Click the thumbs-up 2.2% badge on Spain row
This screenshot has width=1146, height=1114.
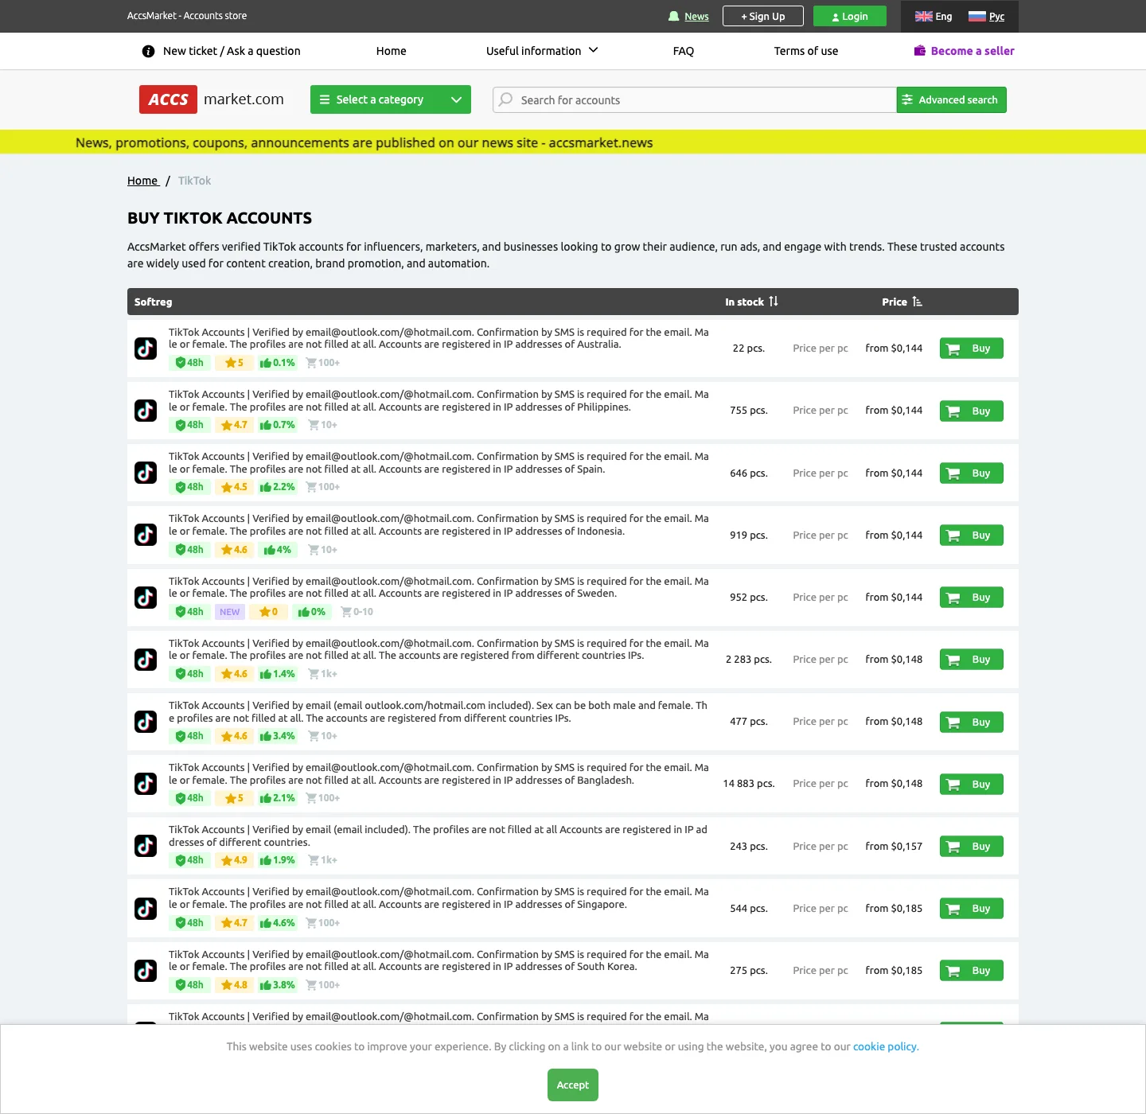pyautogui.click(x=278, y=487)
